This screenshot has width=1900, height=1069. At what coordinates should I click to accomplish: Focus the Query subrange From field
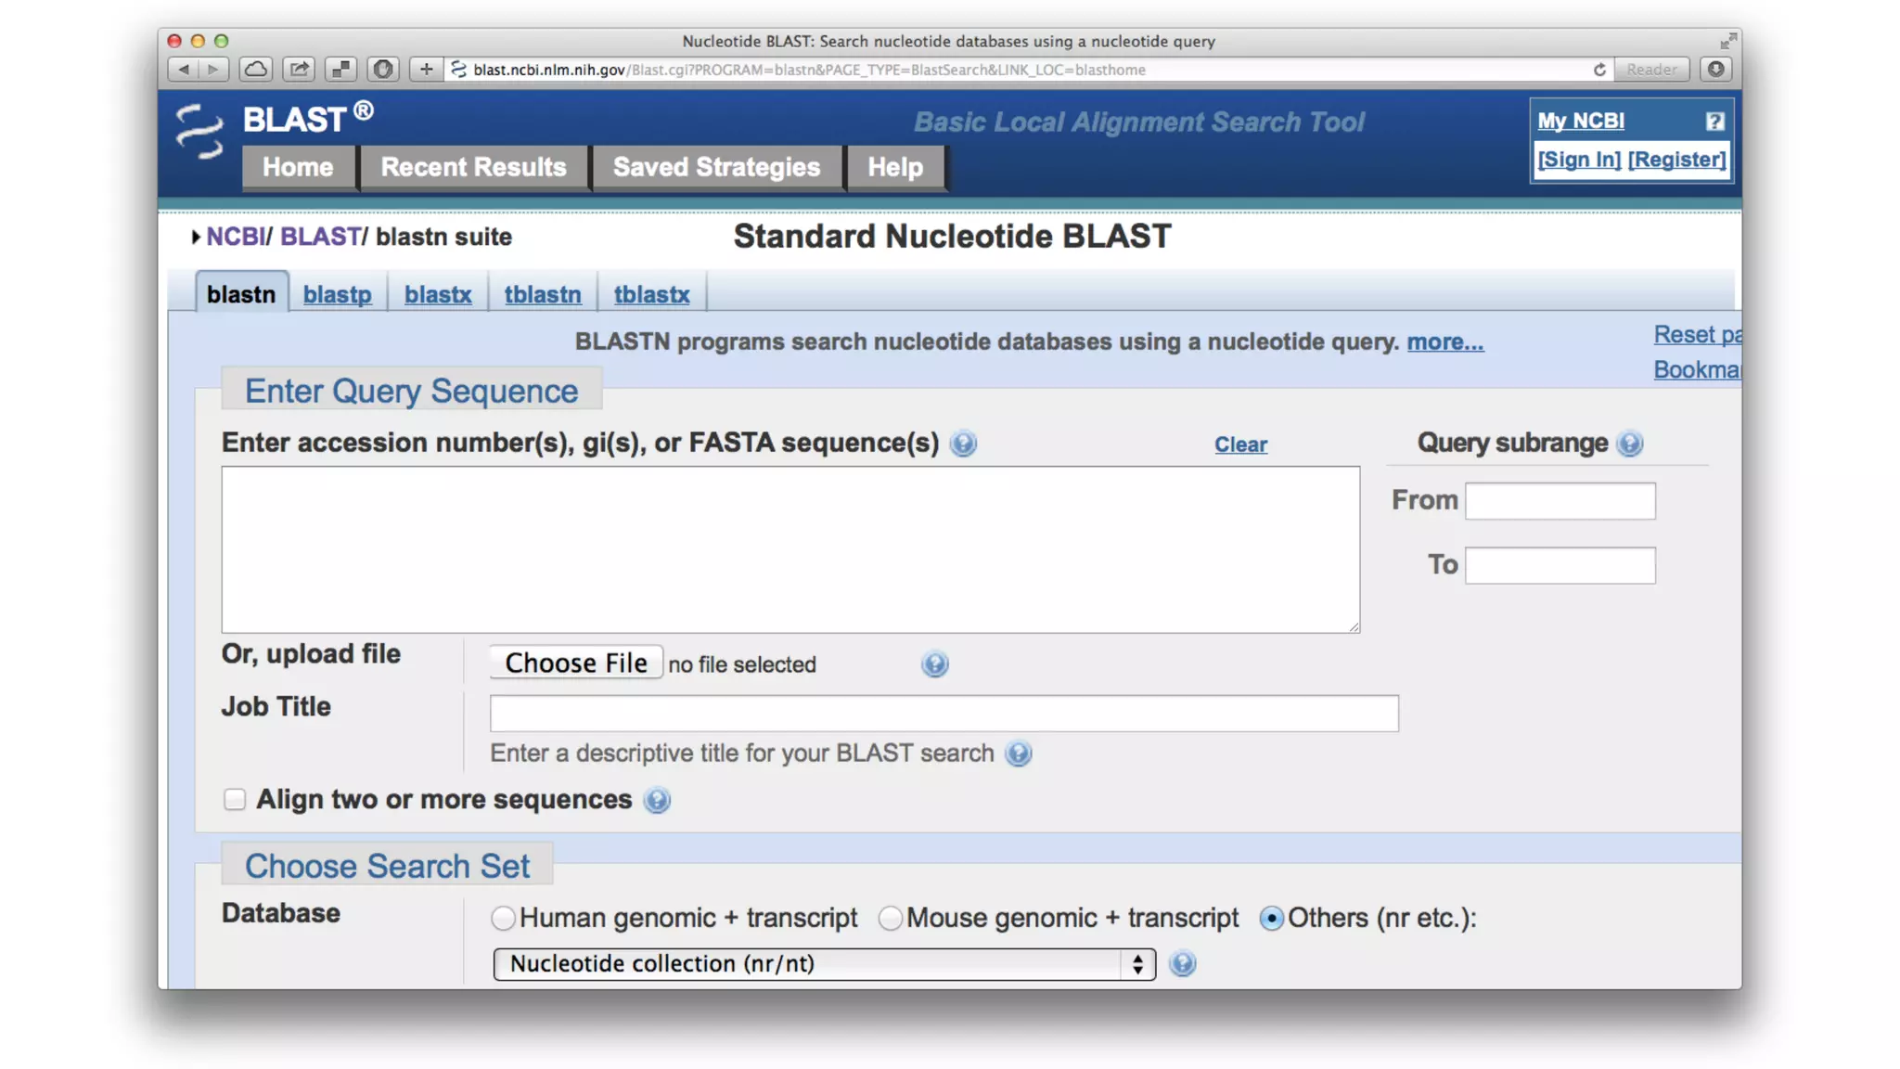[1560, 501]
